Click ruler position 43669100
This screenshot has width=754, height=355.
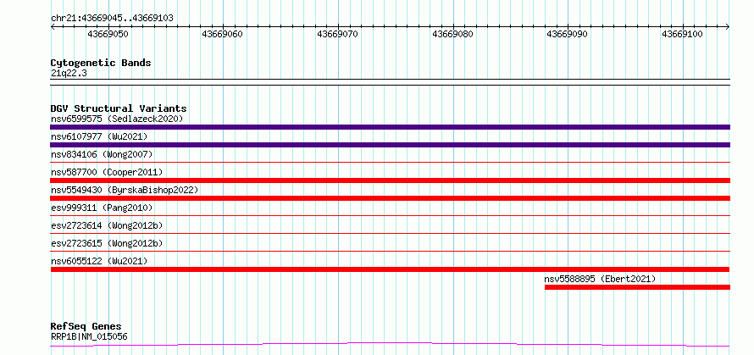tap(682, 34)
